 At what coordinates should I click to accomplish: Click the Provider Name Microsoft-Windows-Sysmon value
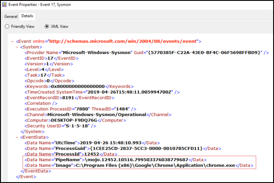[x=97, y=52]
